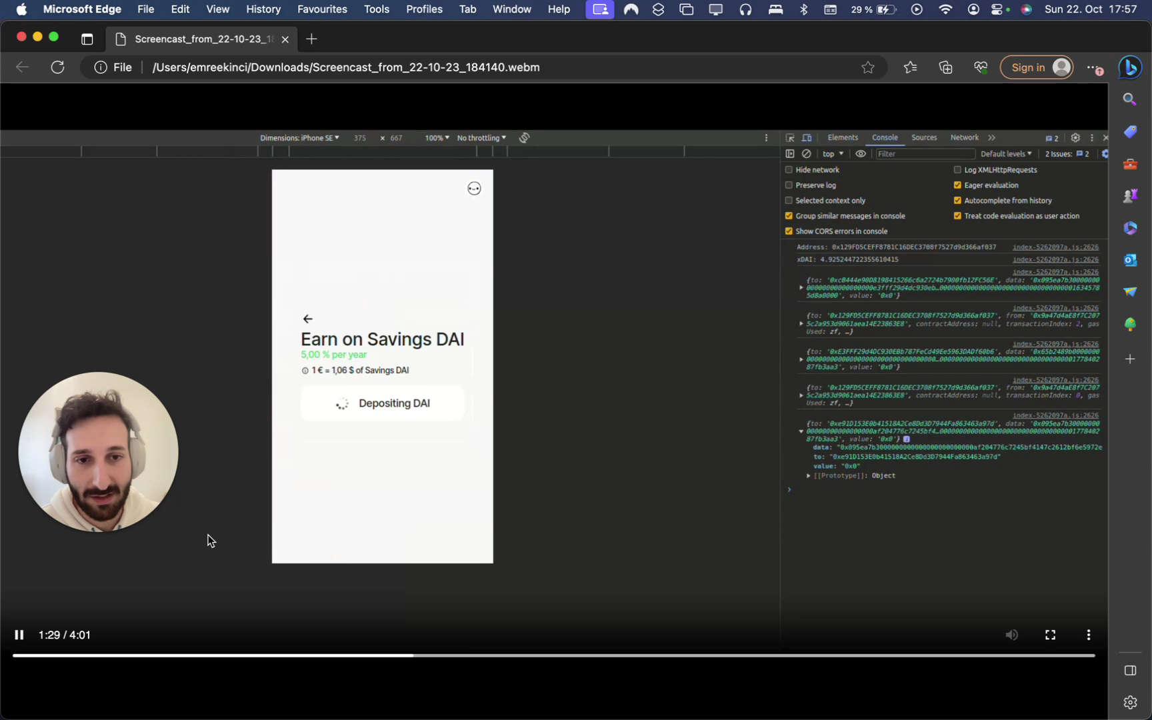Open Bluetooth menu bar icon
This screenshot has width=1152, height=720.
803,9
